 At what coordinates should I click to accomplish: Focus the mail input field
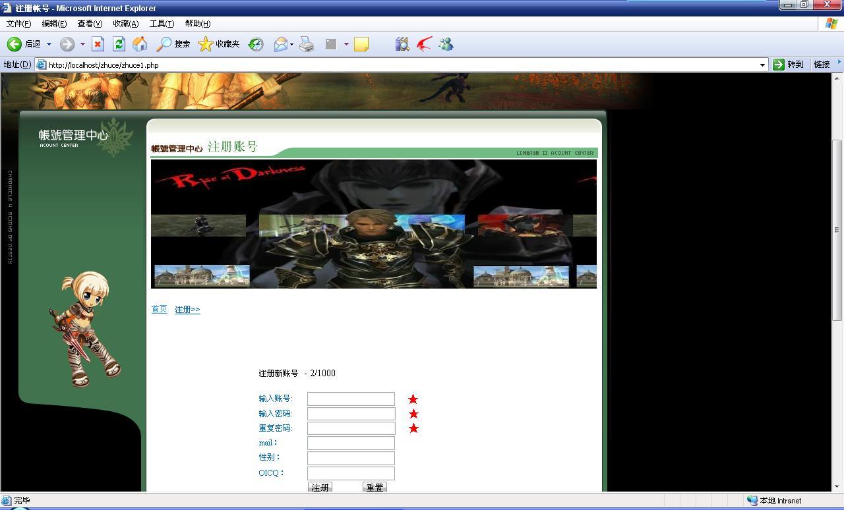coord(351,443)
